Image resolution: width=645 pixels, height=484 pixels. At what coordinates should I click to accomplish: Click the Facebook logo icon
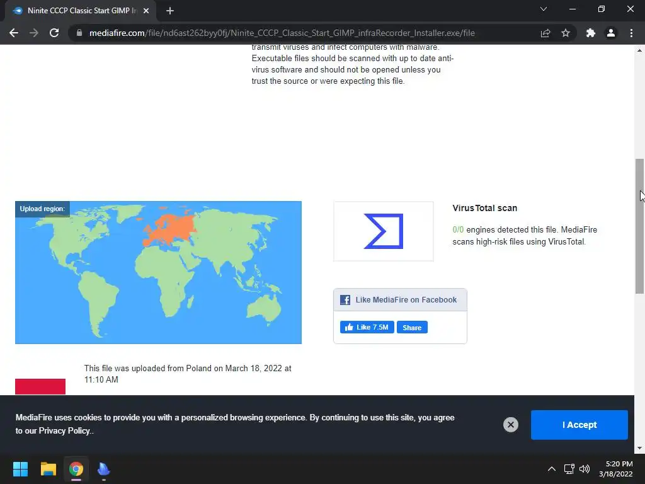coord(345,299)
